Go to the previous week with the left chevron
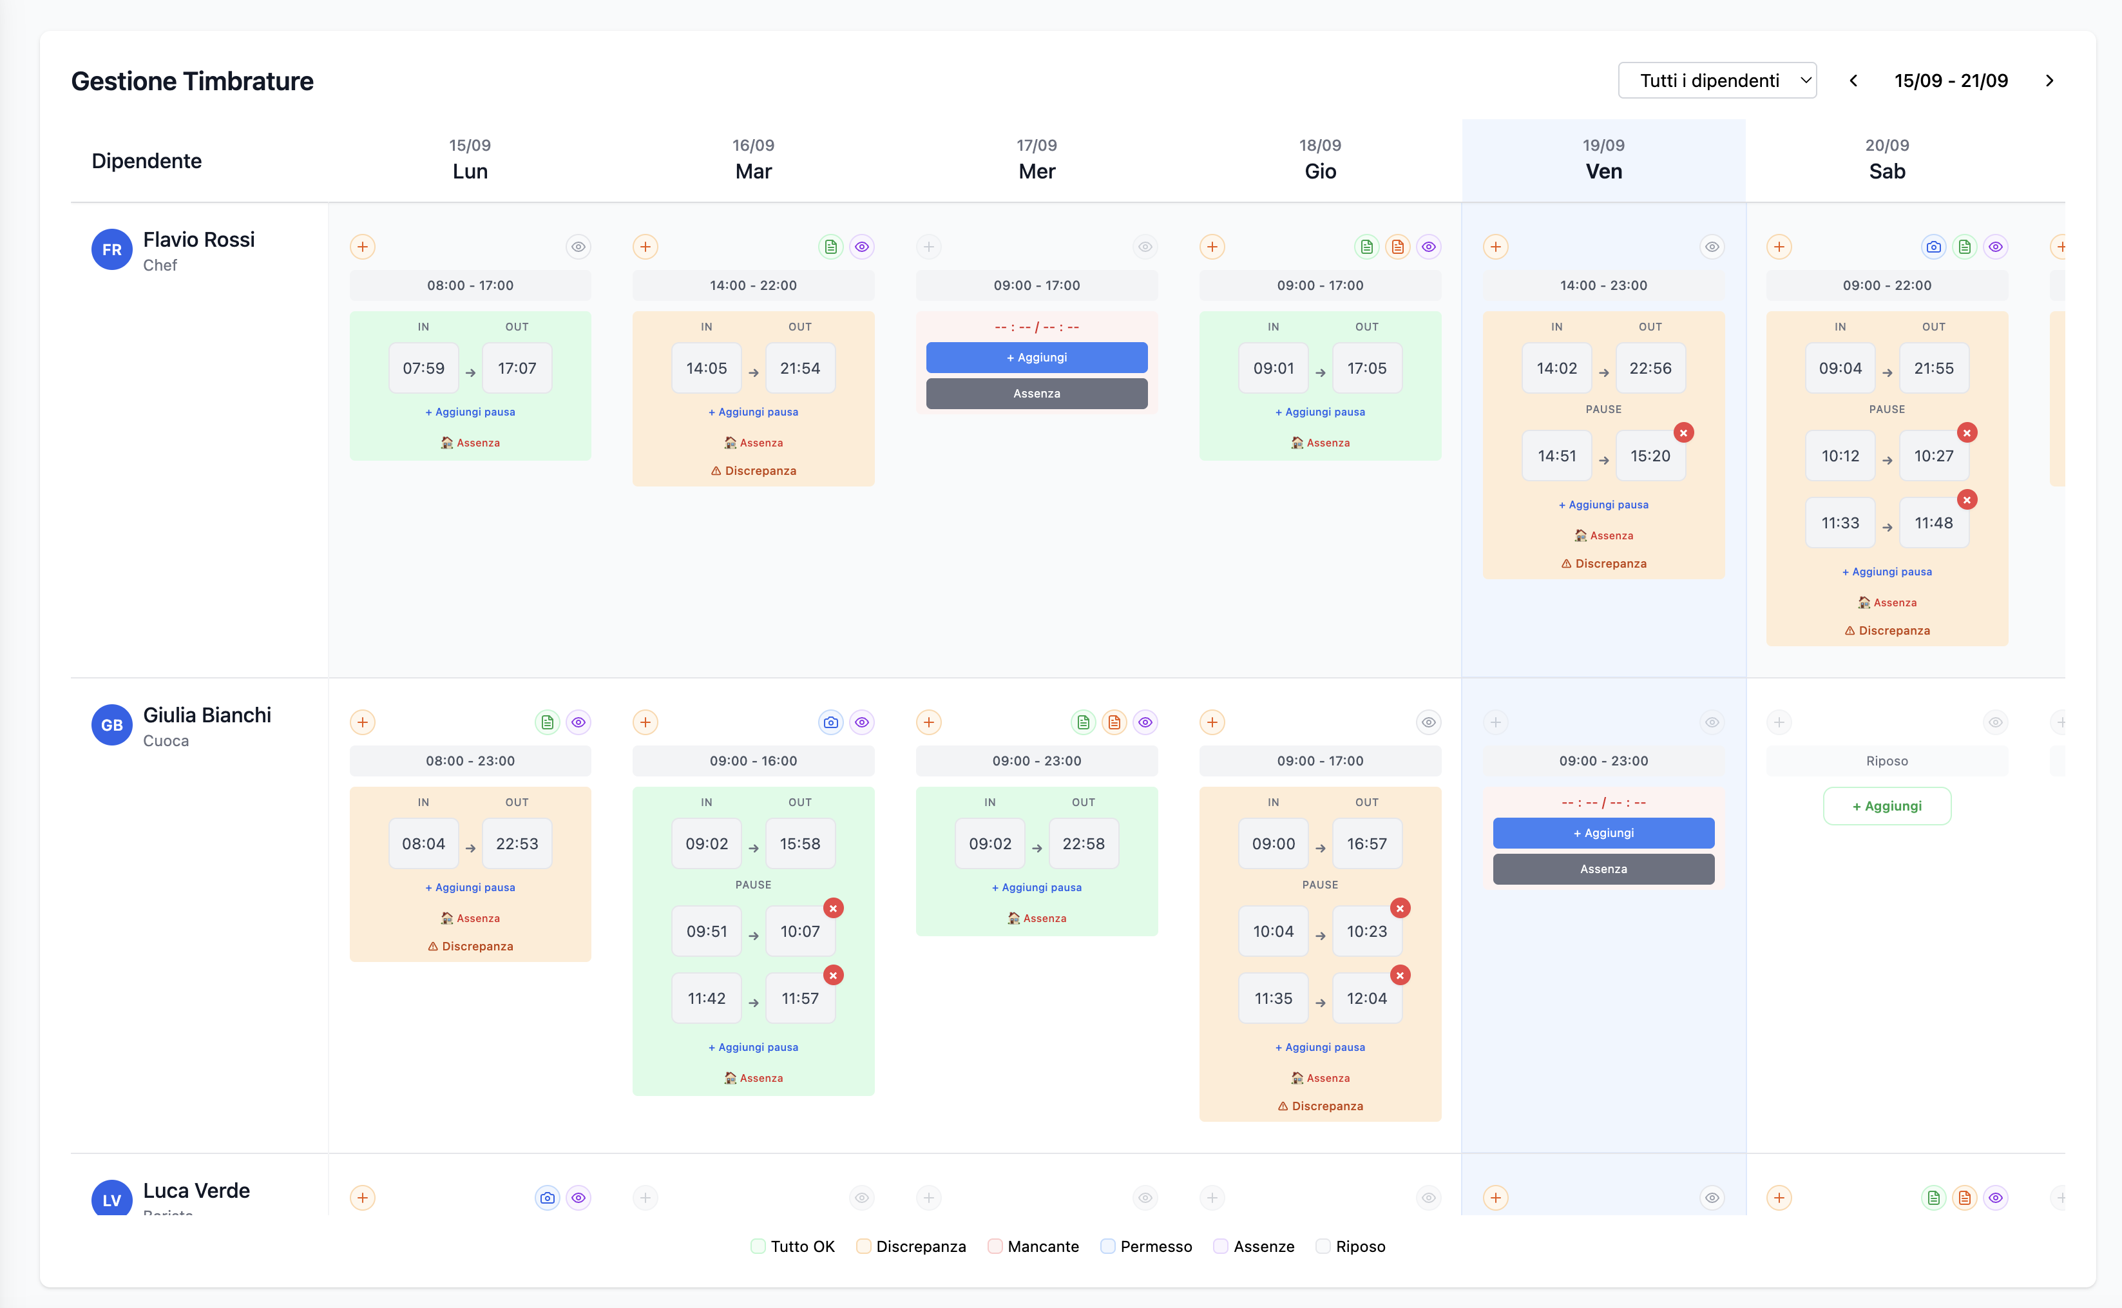2122x1308 pixels. (1853, 81)
